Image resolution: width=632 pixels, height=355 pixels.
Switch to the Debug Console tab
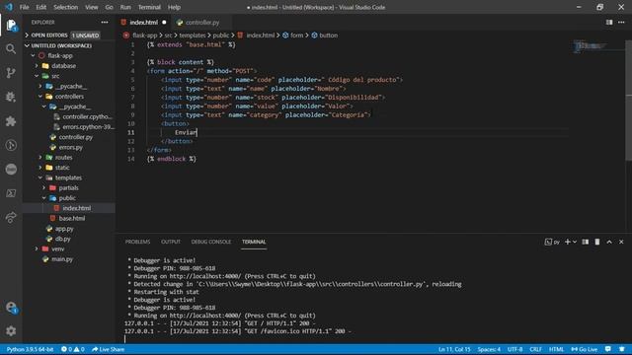point(211,242)
